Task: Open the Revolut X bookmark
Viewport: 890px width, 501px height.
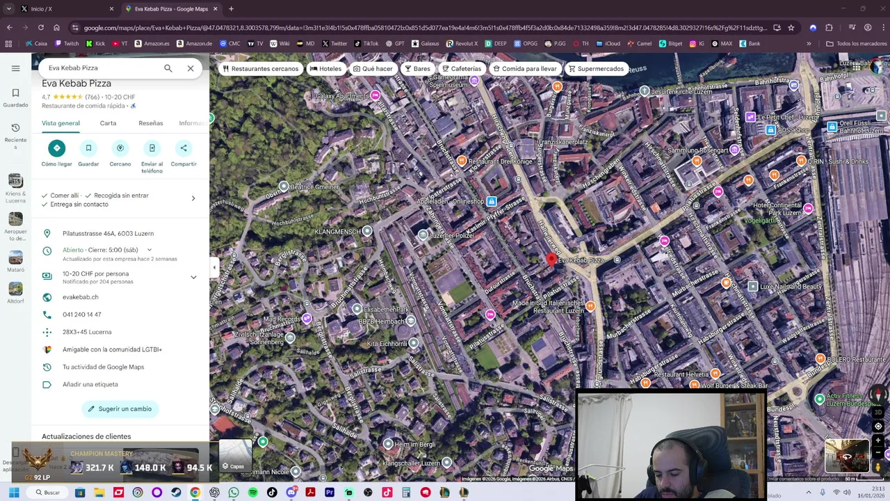Action: tap(462, 43)
